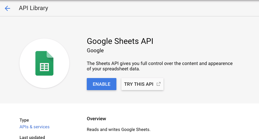Enable the Google Sheets API
Screen dimensions: 259x139
tap(102, 84)
